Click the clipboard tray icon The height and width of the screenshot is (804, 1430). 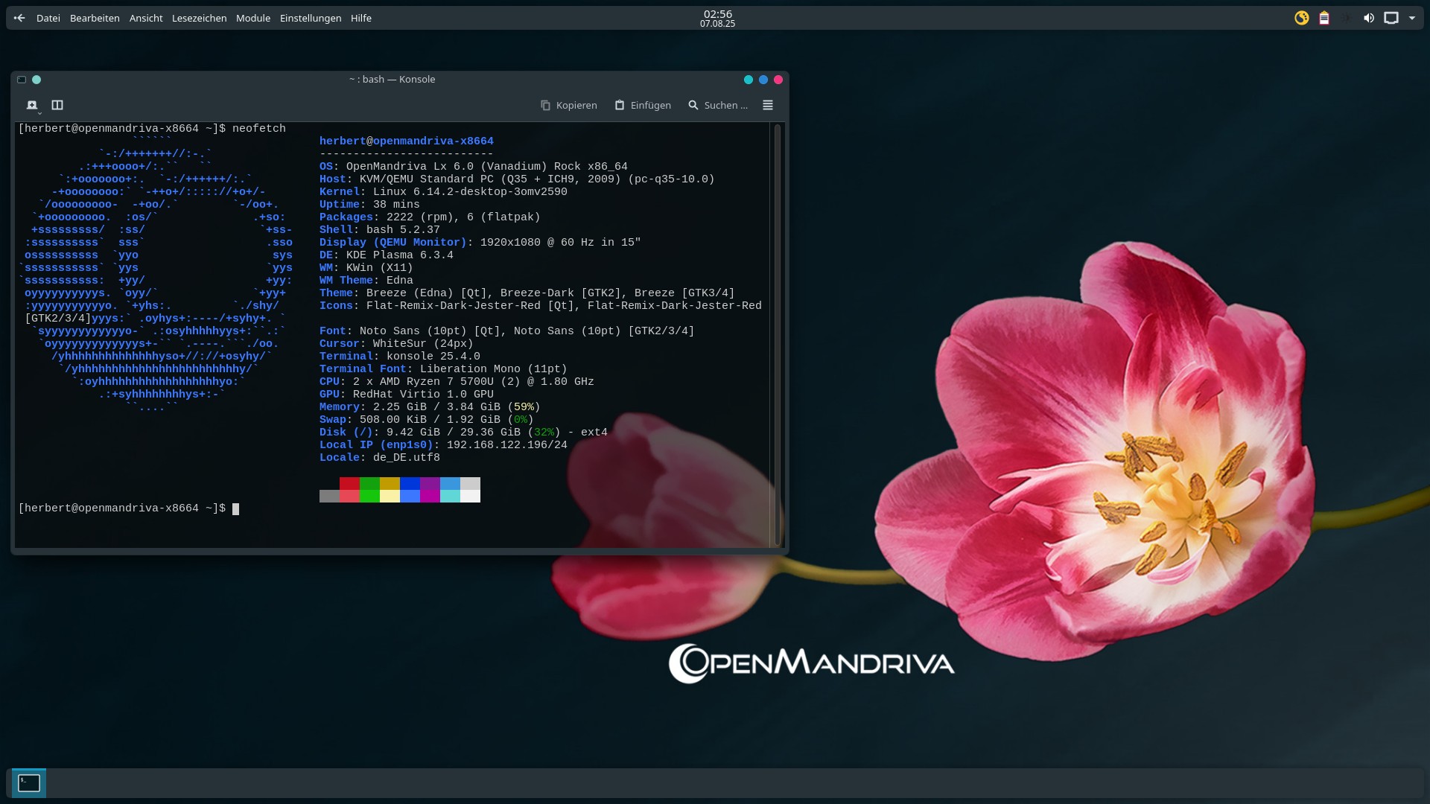tap(1324, 18)
